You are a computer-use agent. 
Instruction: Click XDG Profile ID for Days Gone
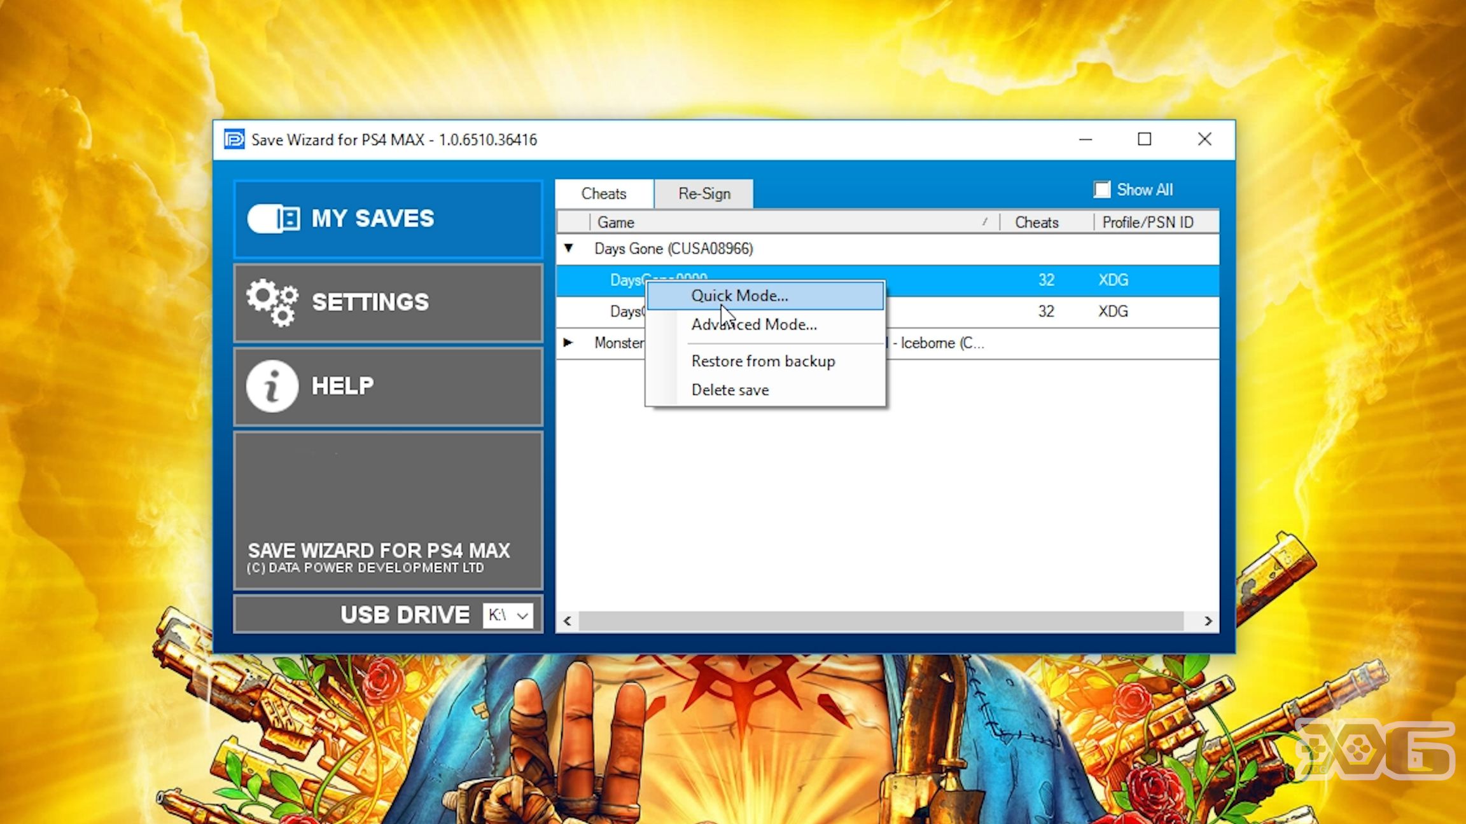click(1113, 278)
